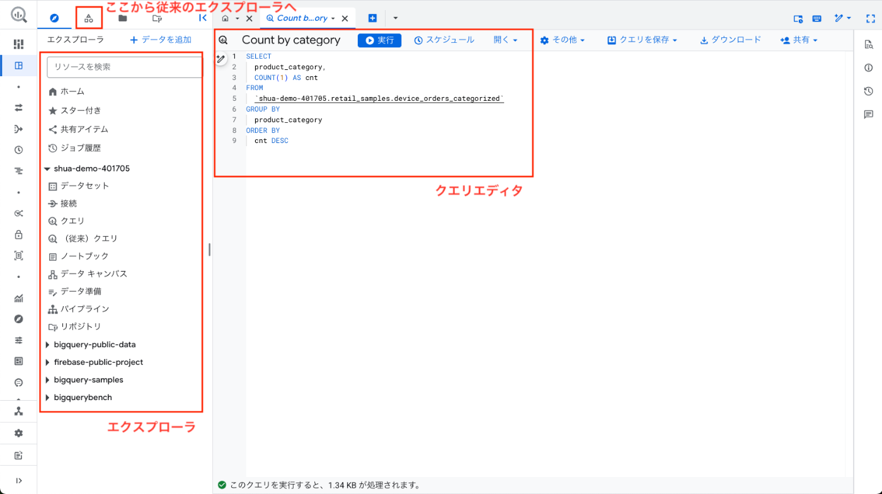Open the repository folder tab icon
The image size is (882, 494).
(x=157, y=18)
